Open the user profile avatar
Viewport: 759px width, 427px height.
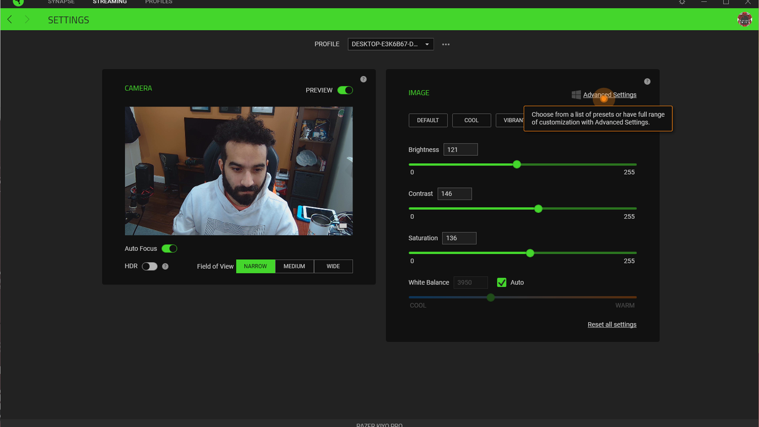tap(745, 20)
